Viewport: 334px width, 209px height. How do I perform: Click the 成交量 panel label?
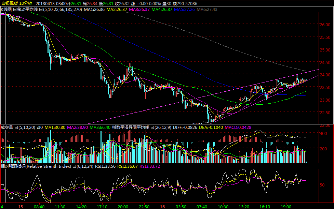7,128
